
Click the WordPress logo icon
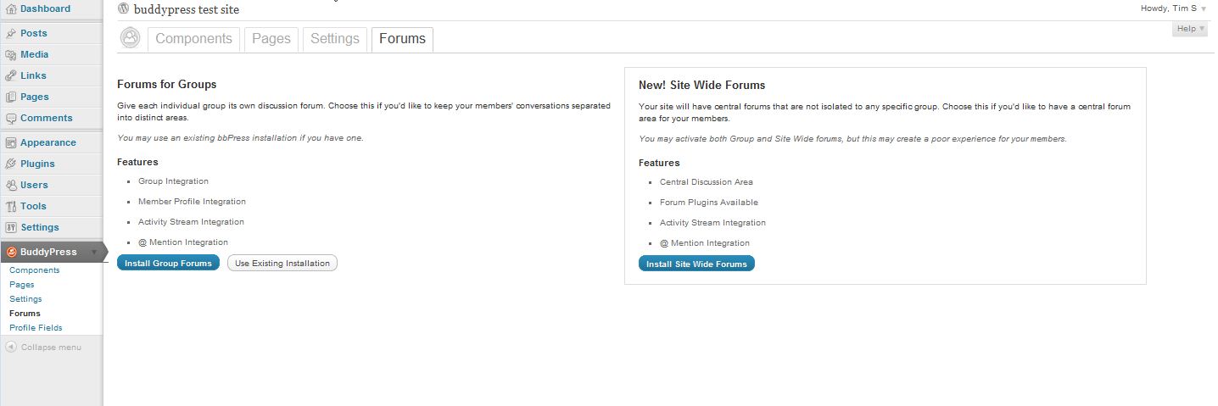pos(124,9)
